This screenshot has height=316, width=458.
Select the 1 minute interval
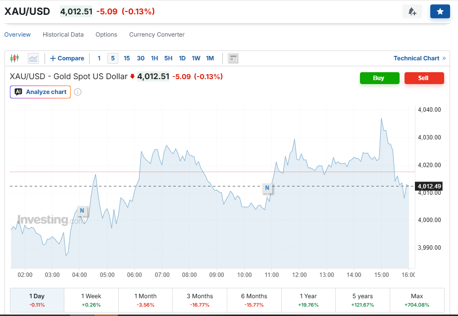[99, 58]
